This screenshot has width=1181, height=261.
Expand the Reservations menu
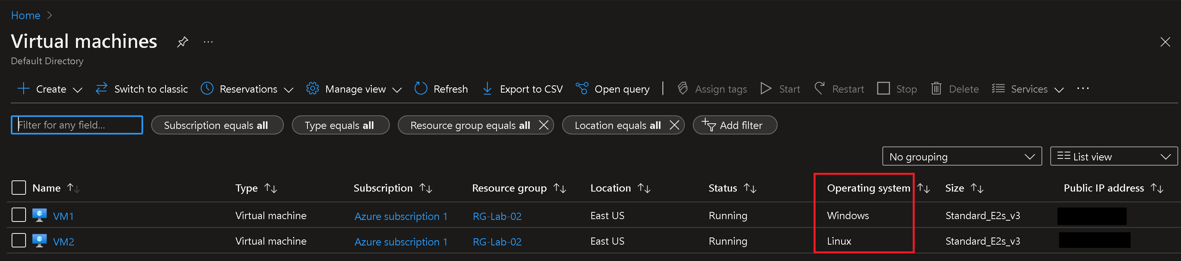[247, 89]
